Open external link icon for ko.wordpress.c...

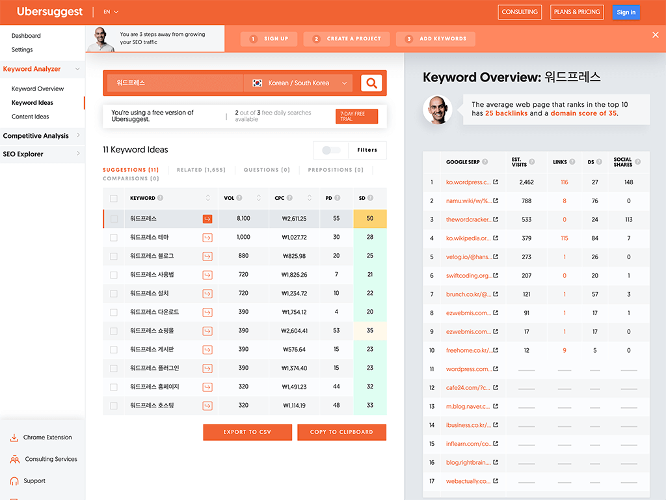tap(495, 182)
